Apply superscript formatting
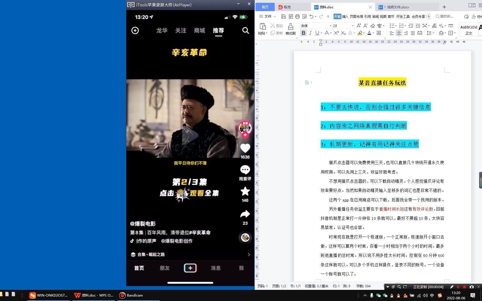 pos(336,33)
